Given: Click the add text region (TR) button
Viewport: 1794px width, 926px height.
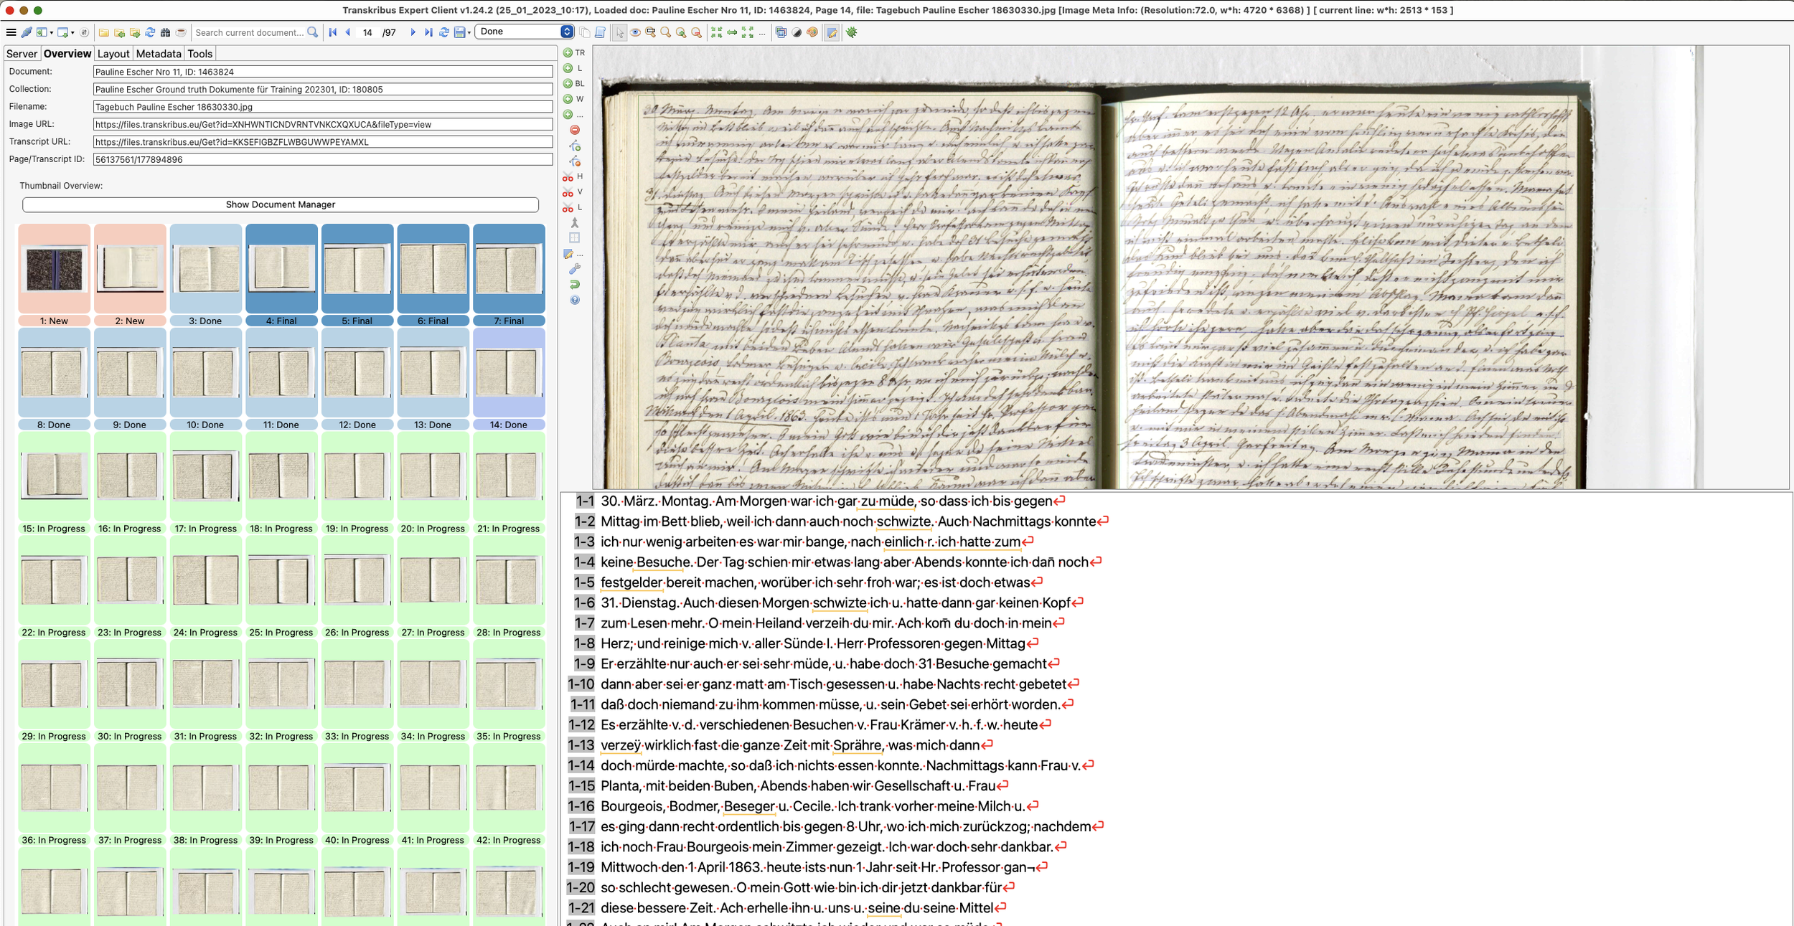Looking at the screenshot, I should pyautogui.click(x=568, y=53).
